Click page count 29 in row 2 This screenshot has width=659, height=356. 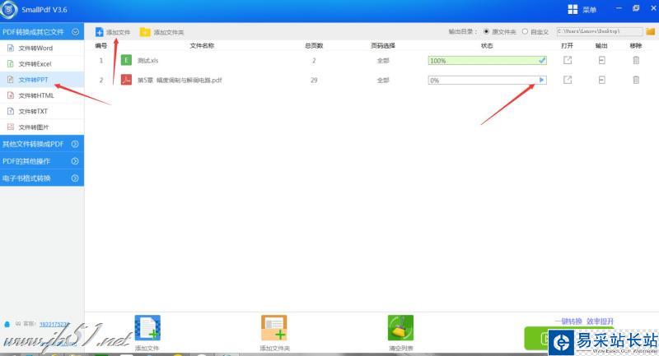[314, 80]
